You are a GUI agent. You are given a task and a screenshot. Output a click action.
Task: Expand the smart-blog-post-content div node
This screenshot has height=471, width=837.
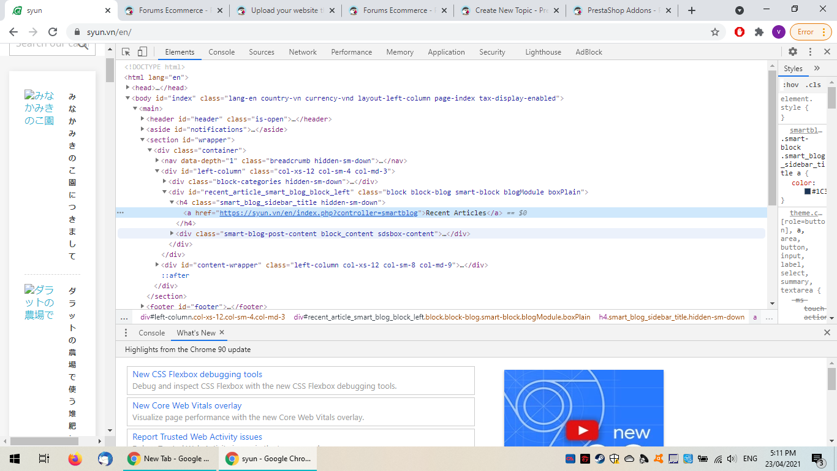coord(172,234)
